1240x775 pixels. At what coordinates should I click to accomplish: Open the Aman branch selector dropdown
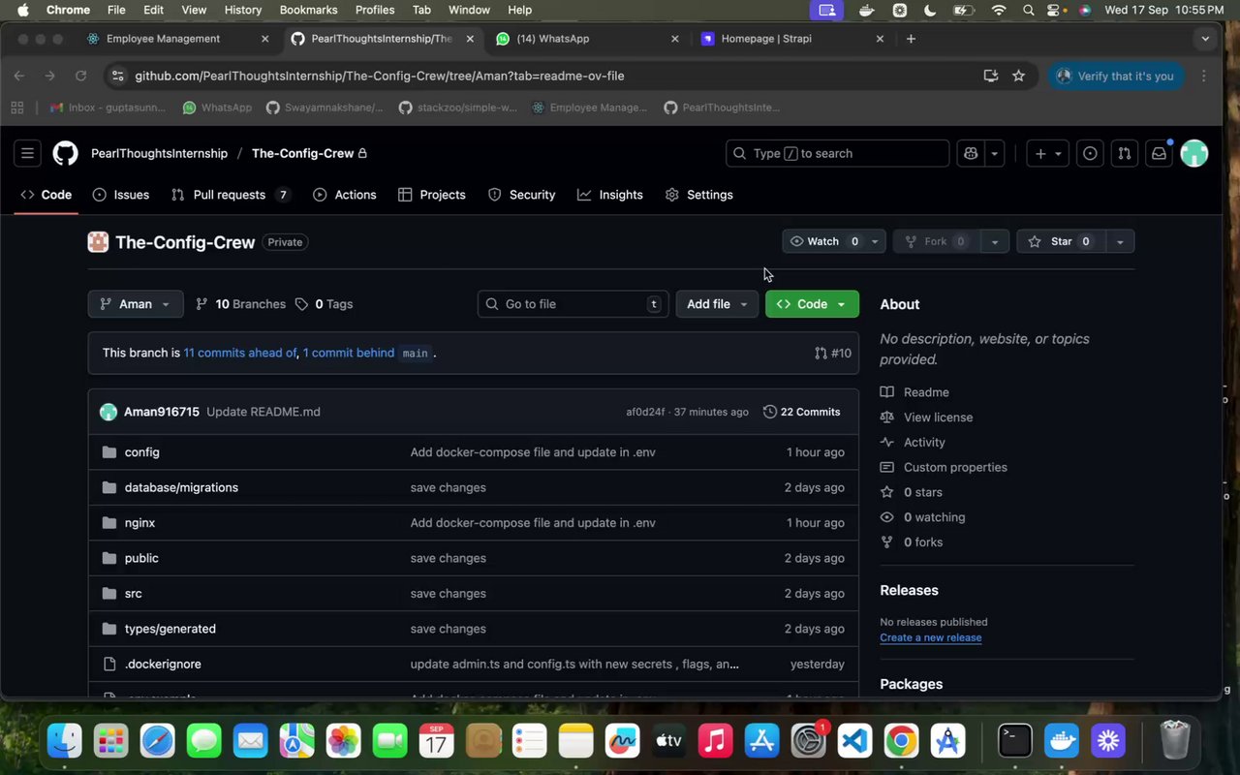136,304
